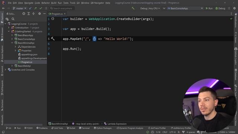Expand the Dependencies node
This screenshot has height=134, width=238.
[15, 47]
